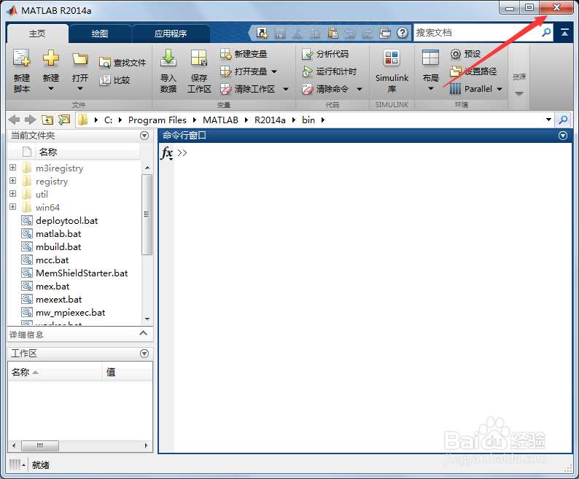
Task: Click Compare (比较)
Action: coord(114,80)
